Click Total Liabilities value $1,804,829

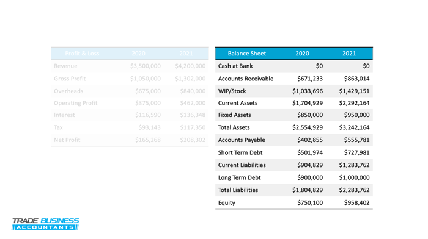click(308, 190)
